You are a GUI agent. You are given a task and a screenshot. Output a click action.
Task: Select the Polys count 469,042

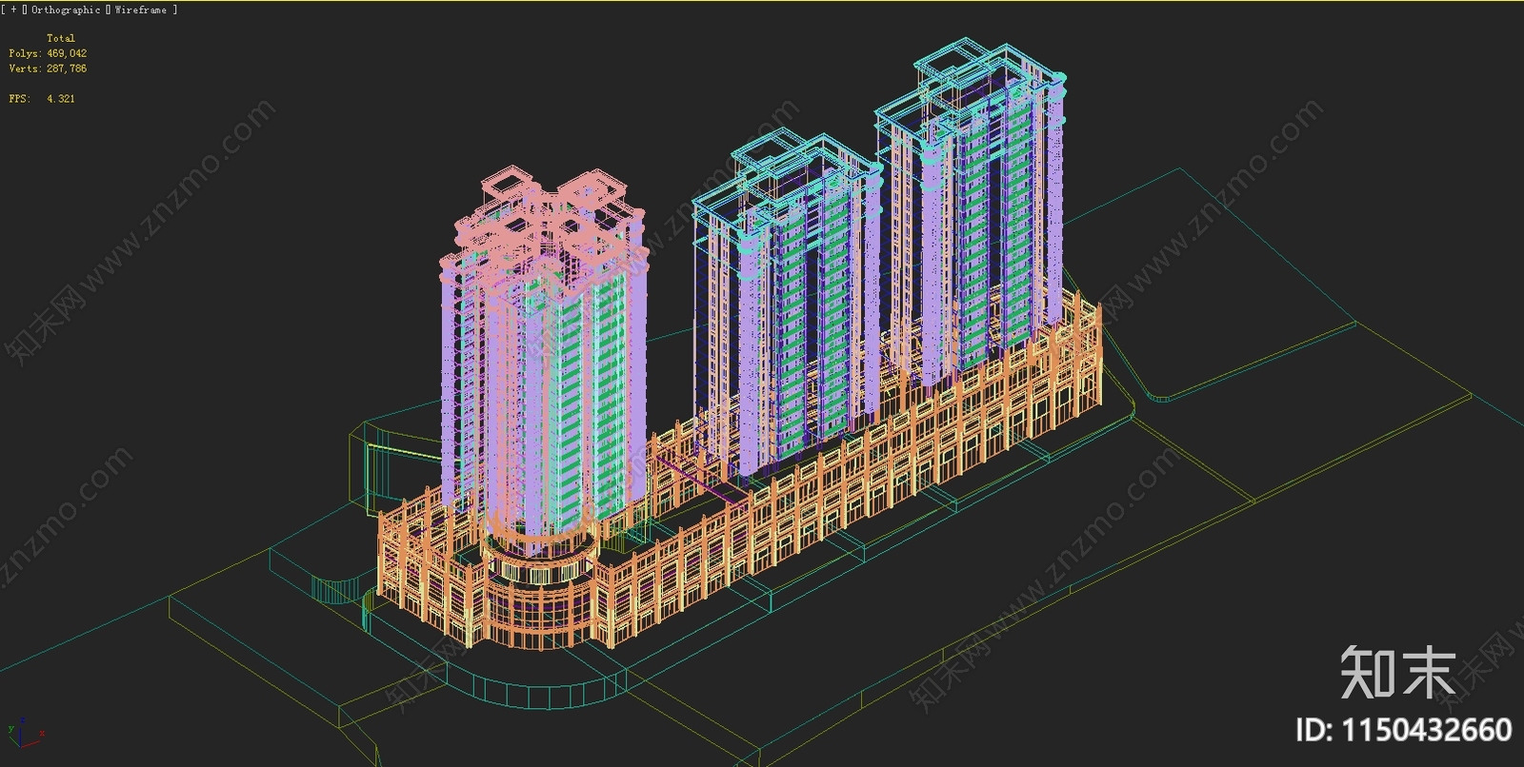coord(67,53)
